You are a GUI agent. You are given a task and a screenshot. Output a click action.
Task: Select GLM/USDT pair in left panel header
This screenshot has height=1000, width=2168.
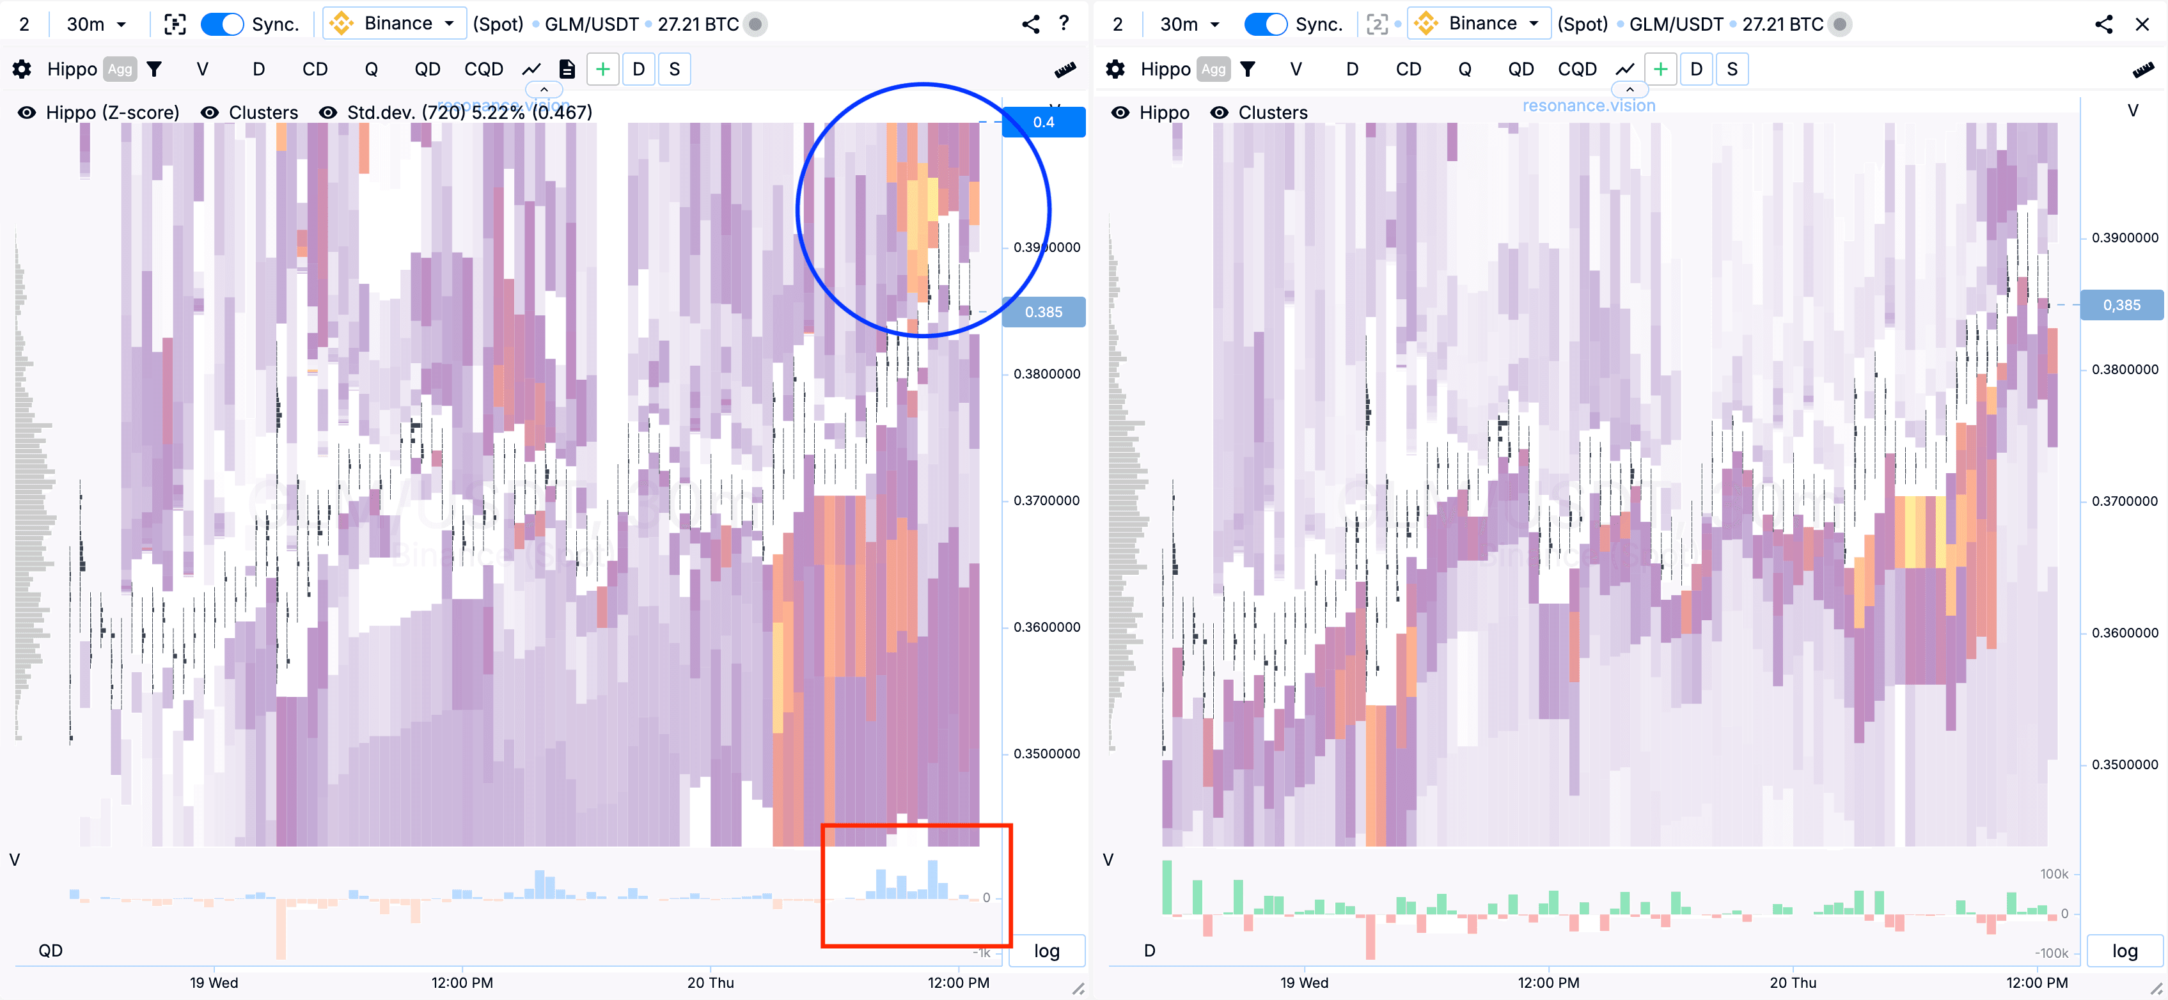click(x=592, y=24)
